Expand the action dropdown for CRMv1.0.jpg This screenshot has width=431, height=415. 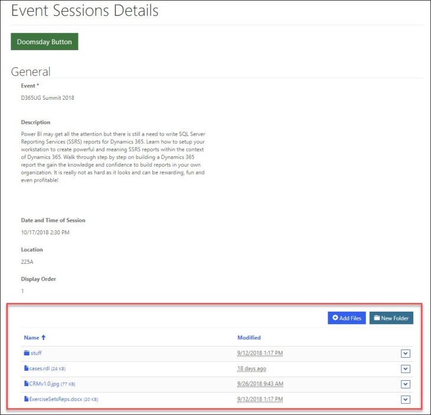(x=406, y=384)
